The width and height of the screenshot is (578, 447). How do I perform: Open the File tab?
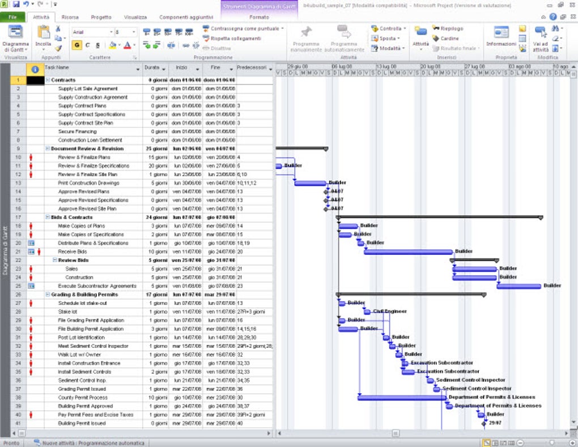pos(12,17)
